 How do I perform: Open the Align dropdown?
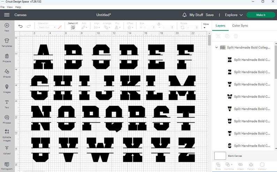pos(97,27)
